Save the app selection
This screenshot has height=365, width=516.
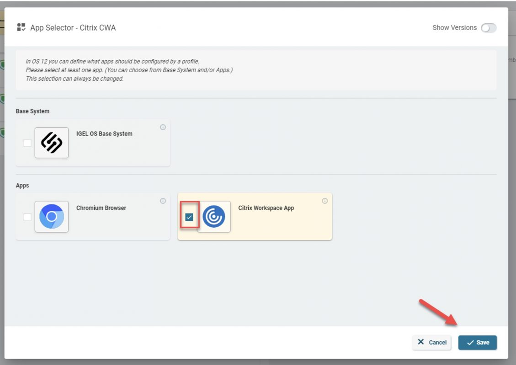coord(477,342)
